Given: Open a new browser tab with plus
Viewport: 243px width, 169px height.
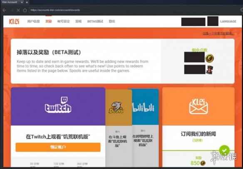Looking at the screenshot, I should point(27,2).
